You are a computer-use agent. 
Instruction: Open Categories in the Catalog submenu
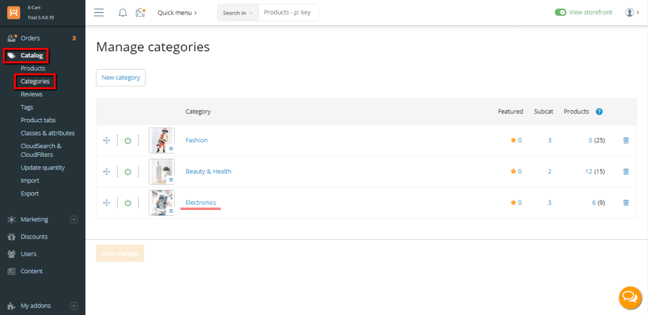35,82
